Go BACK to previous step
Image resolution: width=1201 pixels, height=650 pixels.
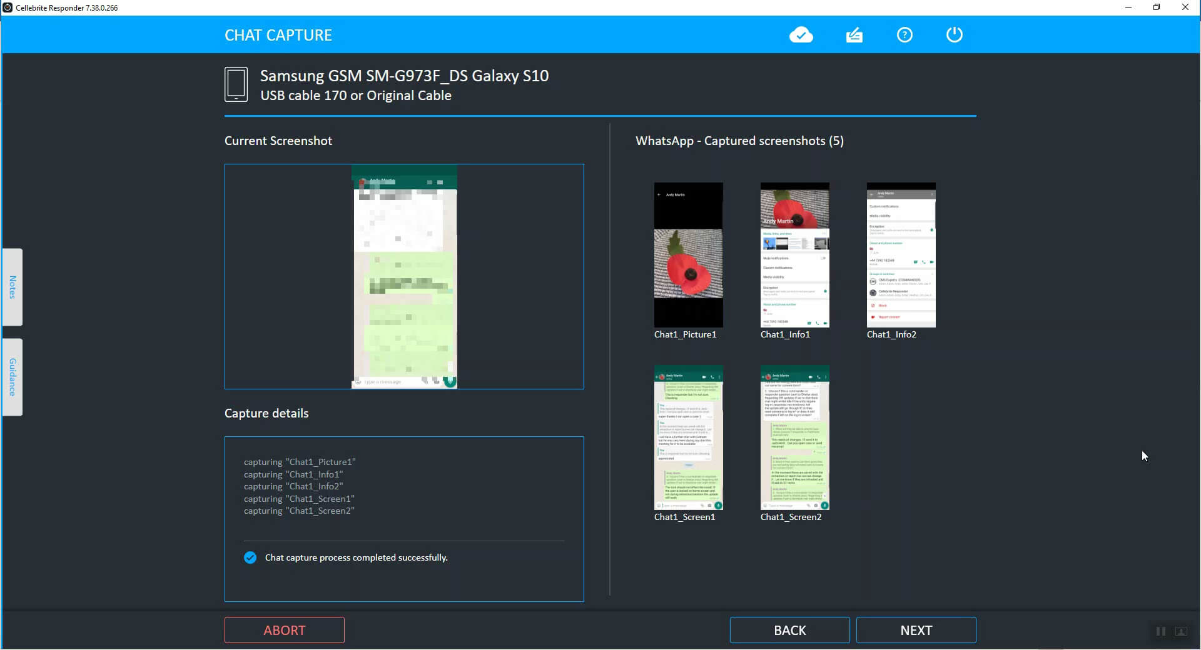point(789,630)
